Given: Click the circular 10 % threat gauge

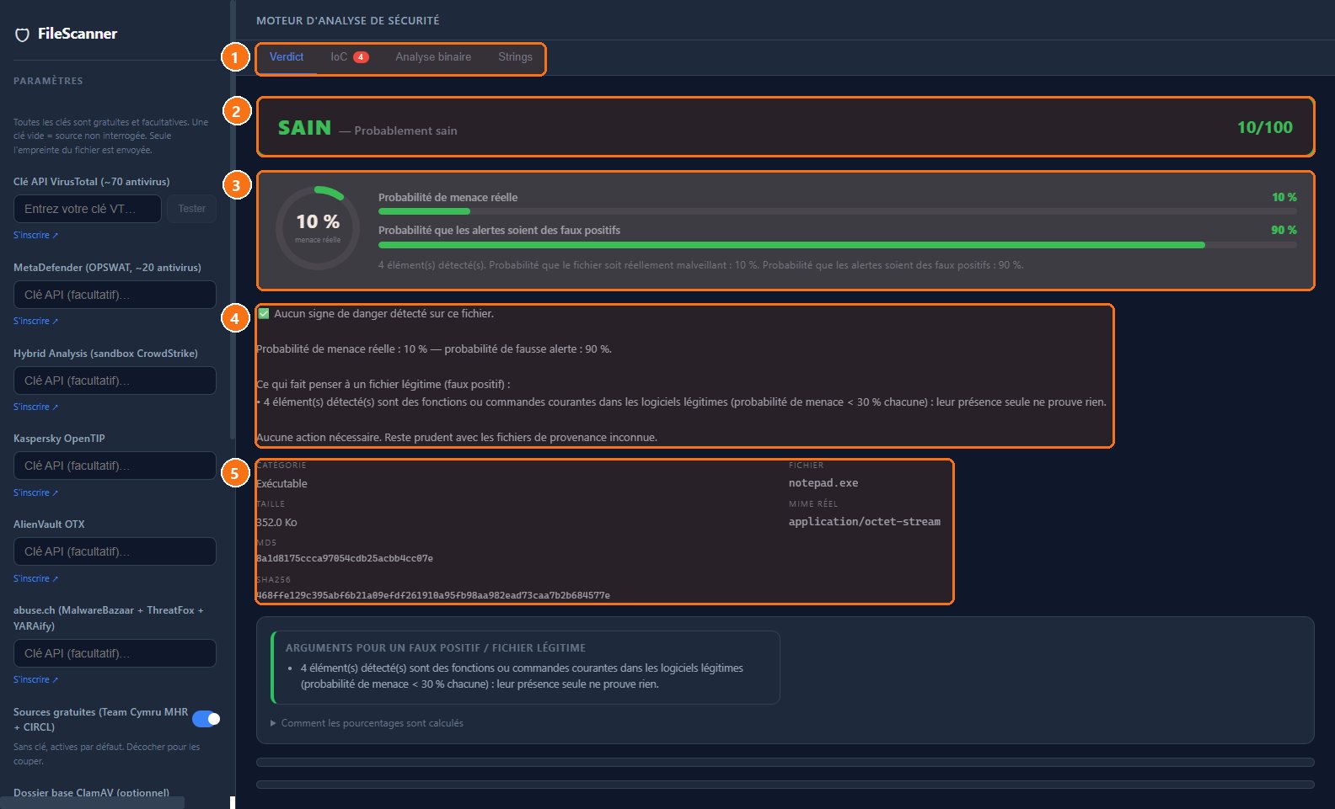Looking at the screenshot, I should click(318, 227).
